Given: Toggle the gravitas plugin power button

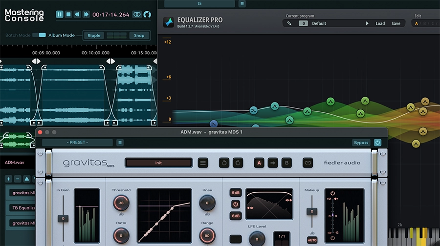Looking at the screenshot, I should pyautogui.click(x=377, y=143).
